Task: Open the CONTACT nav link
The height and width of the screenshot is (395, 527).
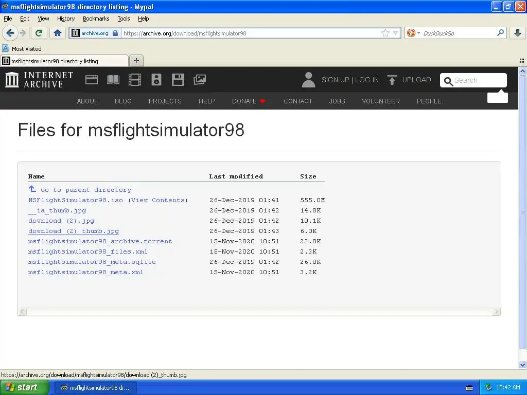Action: click(298, 101)
